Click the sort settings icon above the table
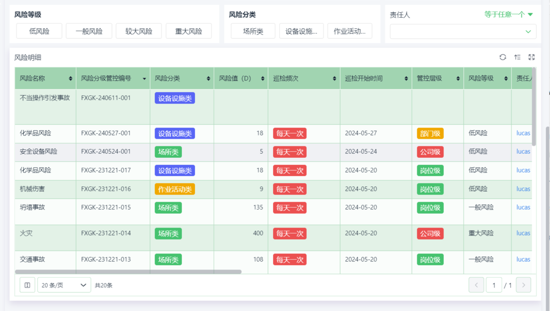The width and height of the screenshot is (550, 311). [517, 57]
